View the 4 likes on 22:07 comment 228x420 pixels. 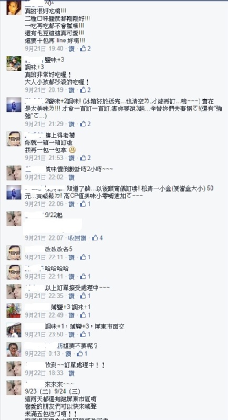pyautogui.click(x=98, y=238)
